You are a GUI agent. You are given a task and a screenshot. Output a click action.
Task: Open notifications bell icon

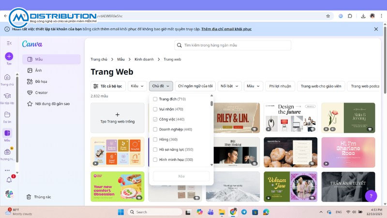point(9,180)
